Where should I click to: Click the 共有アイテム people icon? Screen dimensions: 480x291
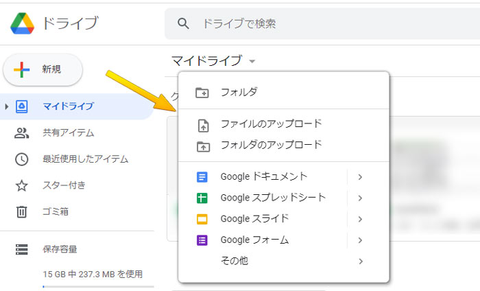[x=21, y=133]
